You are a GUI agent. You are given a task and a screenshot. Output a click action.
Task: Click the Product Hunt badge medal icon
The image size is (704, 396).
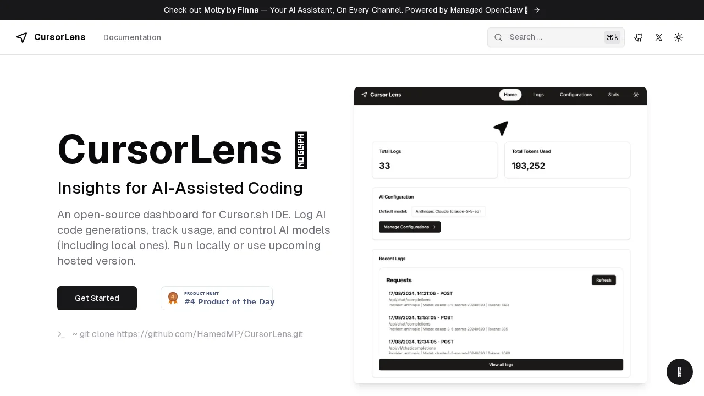click(x=173, y=298)
